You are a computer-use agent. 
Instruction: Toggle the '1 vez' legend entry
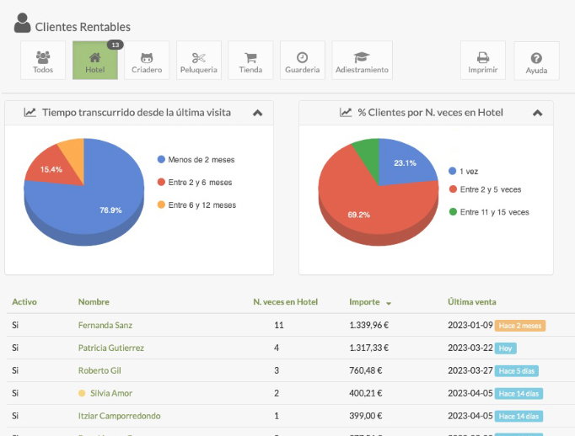(x=469, y=171)
